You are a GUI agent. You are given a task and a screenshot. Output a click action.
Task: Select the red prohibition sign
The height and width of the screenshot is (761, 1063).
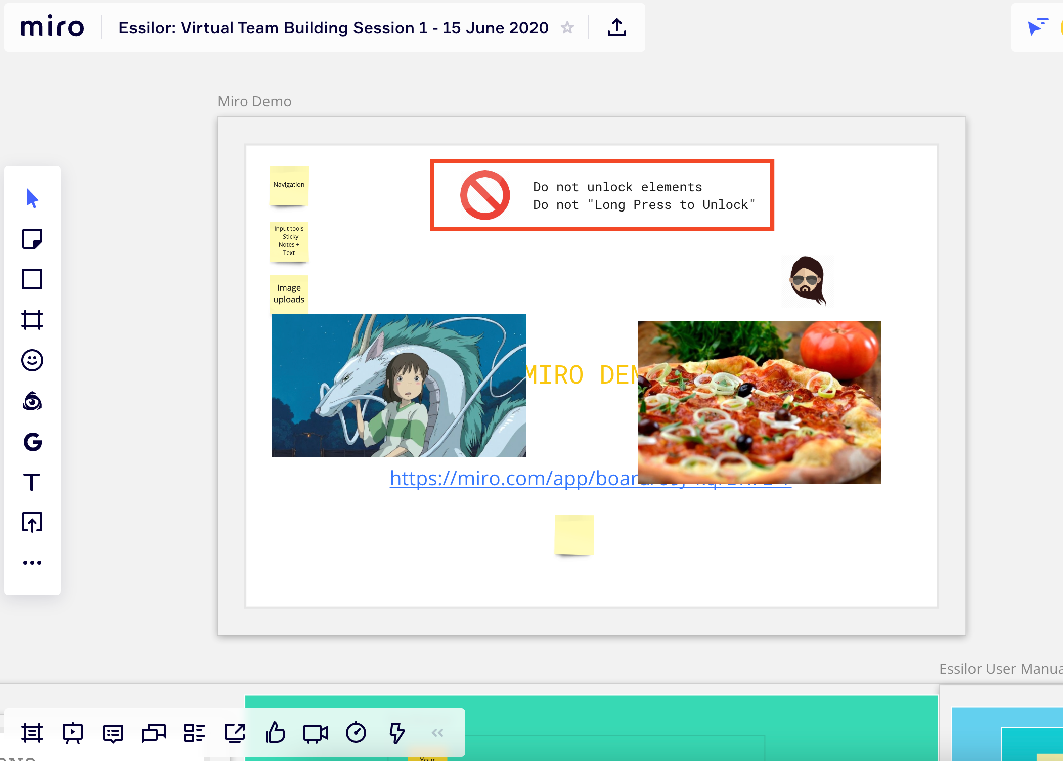pyautogui.click(x=484, y=195)
